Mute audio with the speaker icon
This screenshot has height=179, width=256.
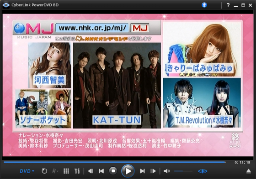point(166,171)
